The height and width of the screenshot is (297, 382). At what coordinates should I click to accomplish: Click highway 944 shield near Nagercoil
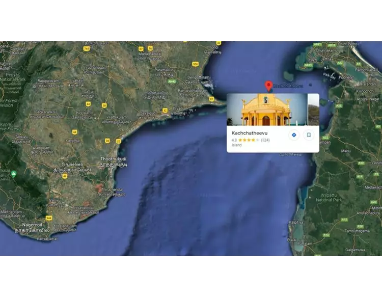tap(48, 217)
